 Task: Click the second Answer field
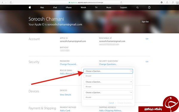[x=108, y=87]
